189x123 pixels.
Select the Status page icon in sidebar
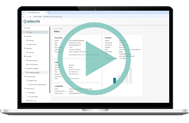coord(27,32)
